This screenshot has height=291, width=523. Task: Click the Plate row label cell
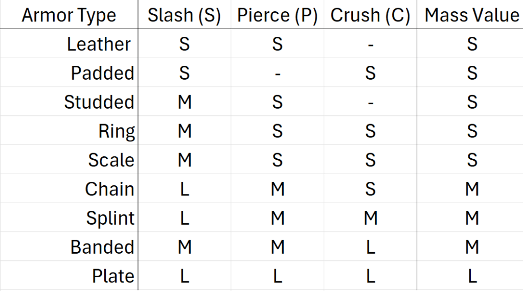(113, 276)
